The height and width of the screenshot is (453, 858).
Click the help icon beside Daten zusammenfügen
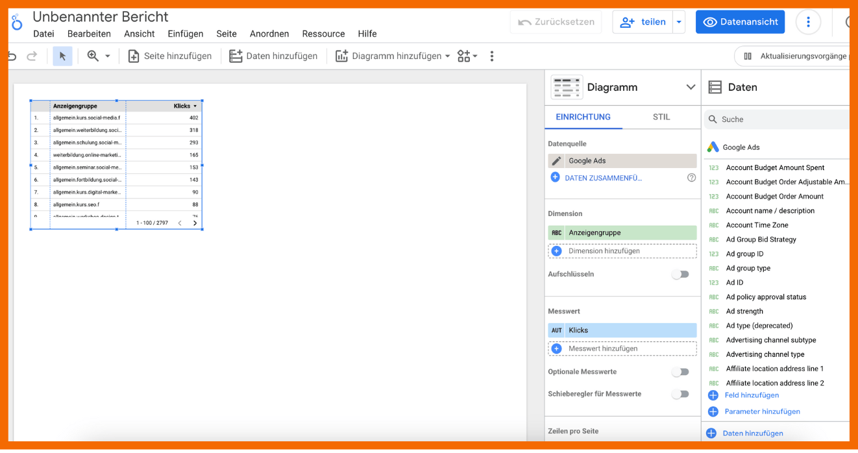pos(691,177)
